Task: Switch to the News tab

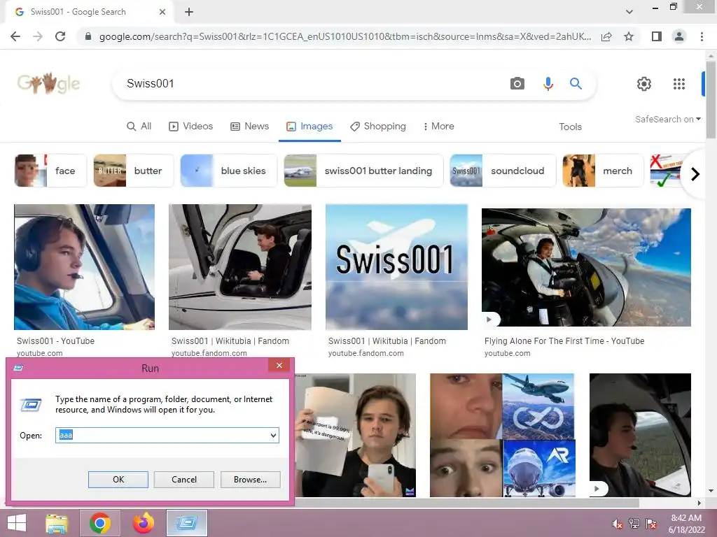Action: tap(250, 127)
